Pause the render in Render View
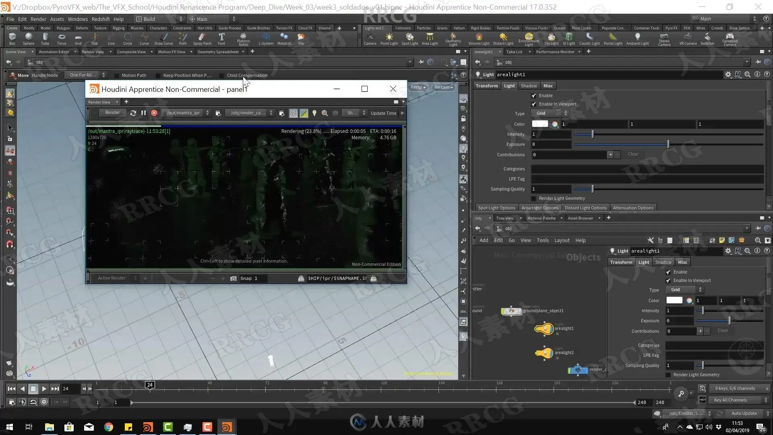This screenshot has width=773, height=435. tap(143, 113)
